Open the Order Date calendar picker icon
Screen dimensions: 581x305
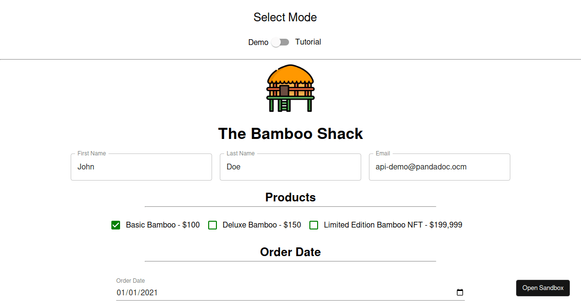(460, 292)
